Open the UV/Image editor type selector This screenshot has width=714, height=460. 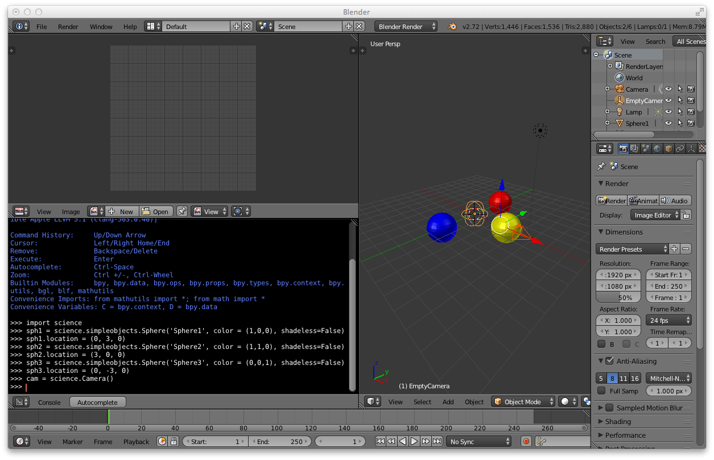coord(21,211)
